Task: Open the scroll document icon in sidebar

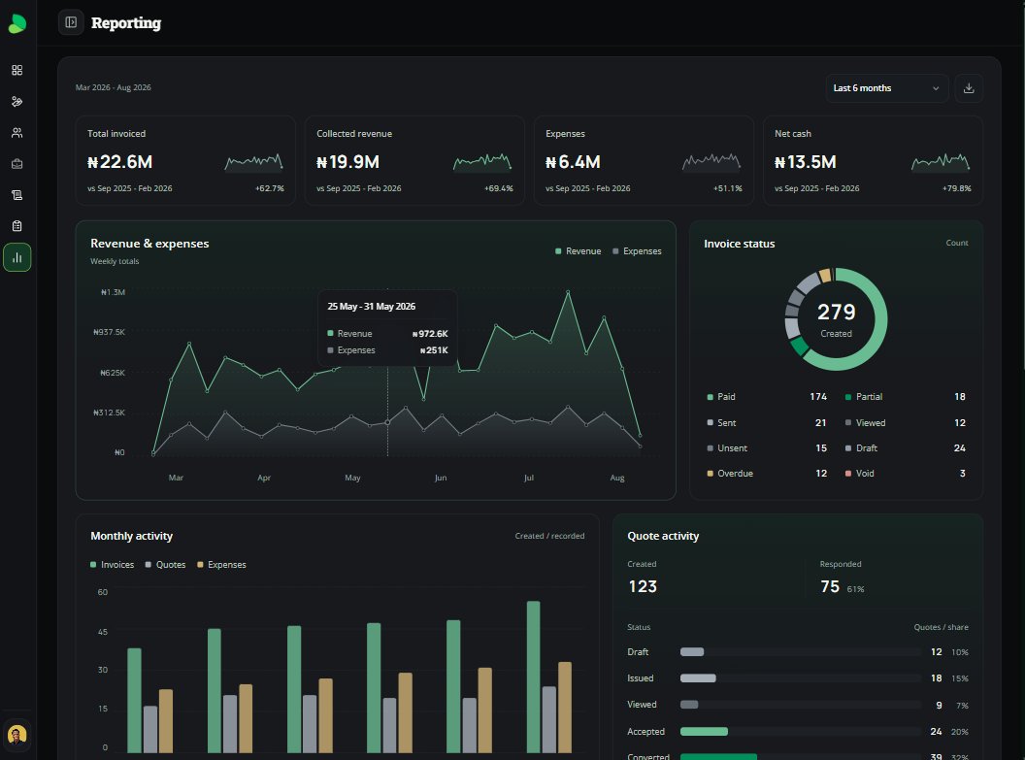Action: point(17,195)
